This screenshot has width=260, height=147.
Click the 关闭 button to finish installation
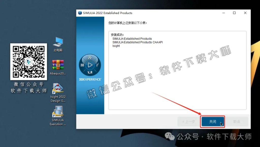click(x=213, y=122)
